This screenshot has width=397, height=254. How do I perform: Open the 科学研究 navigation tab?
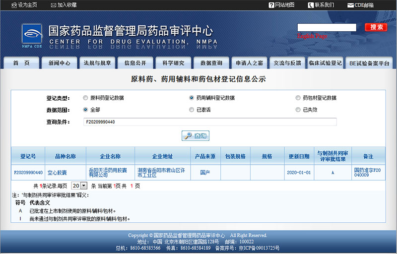[x=173, y=63]
